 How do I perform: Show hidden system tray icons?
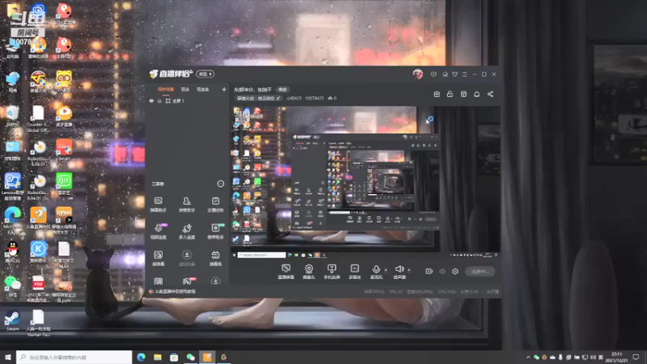pyautogui.click(x=528, y=357)
